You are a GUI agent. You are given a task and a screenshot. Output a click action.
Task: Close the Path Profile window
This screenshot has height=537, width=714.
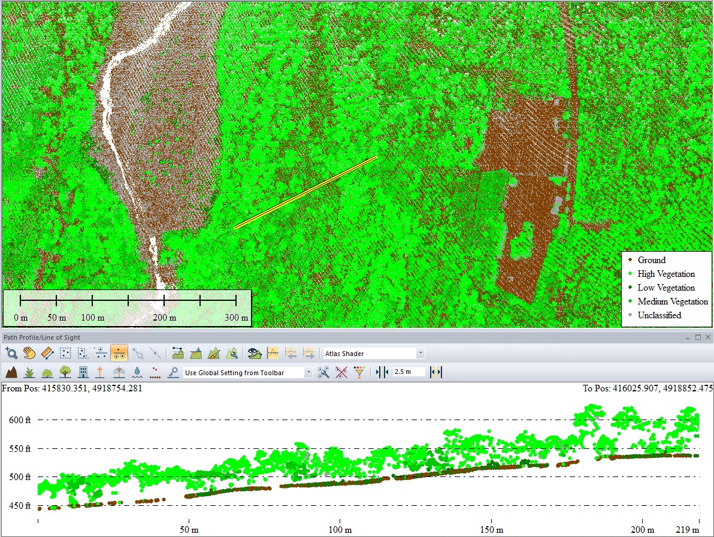pos(708,337)
